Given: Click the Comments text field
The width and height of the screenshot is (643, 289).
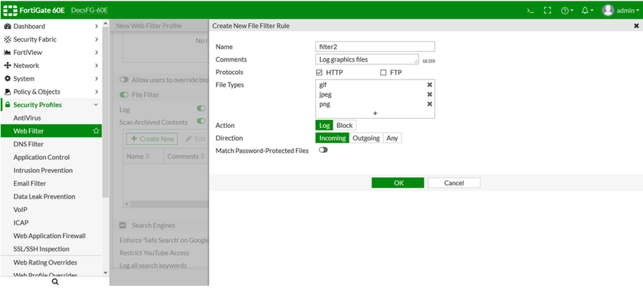Looking at the screenshot, I should click(367, 59).
